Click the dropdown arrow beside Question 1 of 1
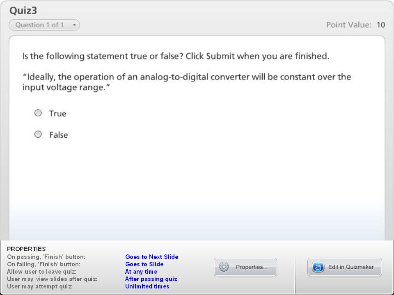 tap(74, 25)
